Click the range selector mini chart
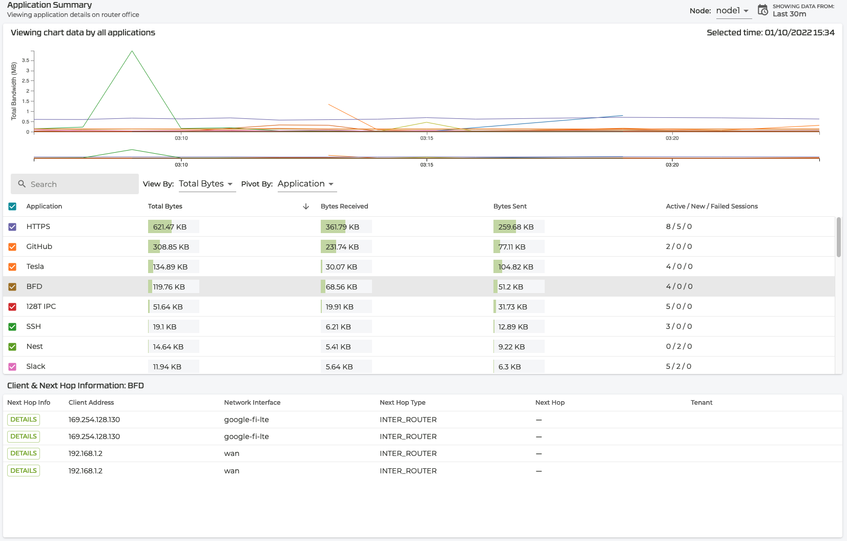This screenshot has height=541, width=847. coord(426,155)
